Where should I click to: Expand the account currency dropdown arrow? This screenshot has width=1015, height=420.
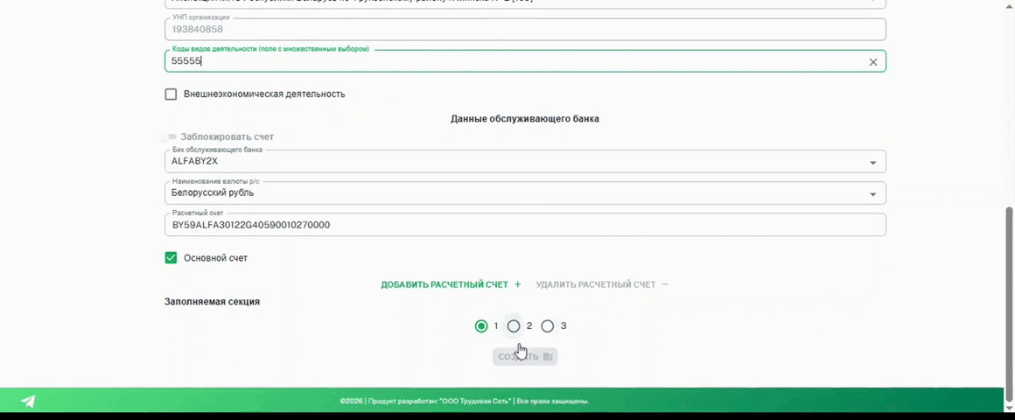(872, 194)
